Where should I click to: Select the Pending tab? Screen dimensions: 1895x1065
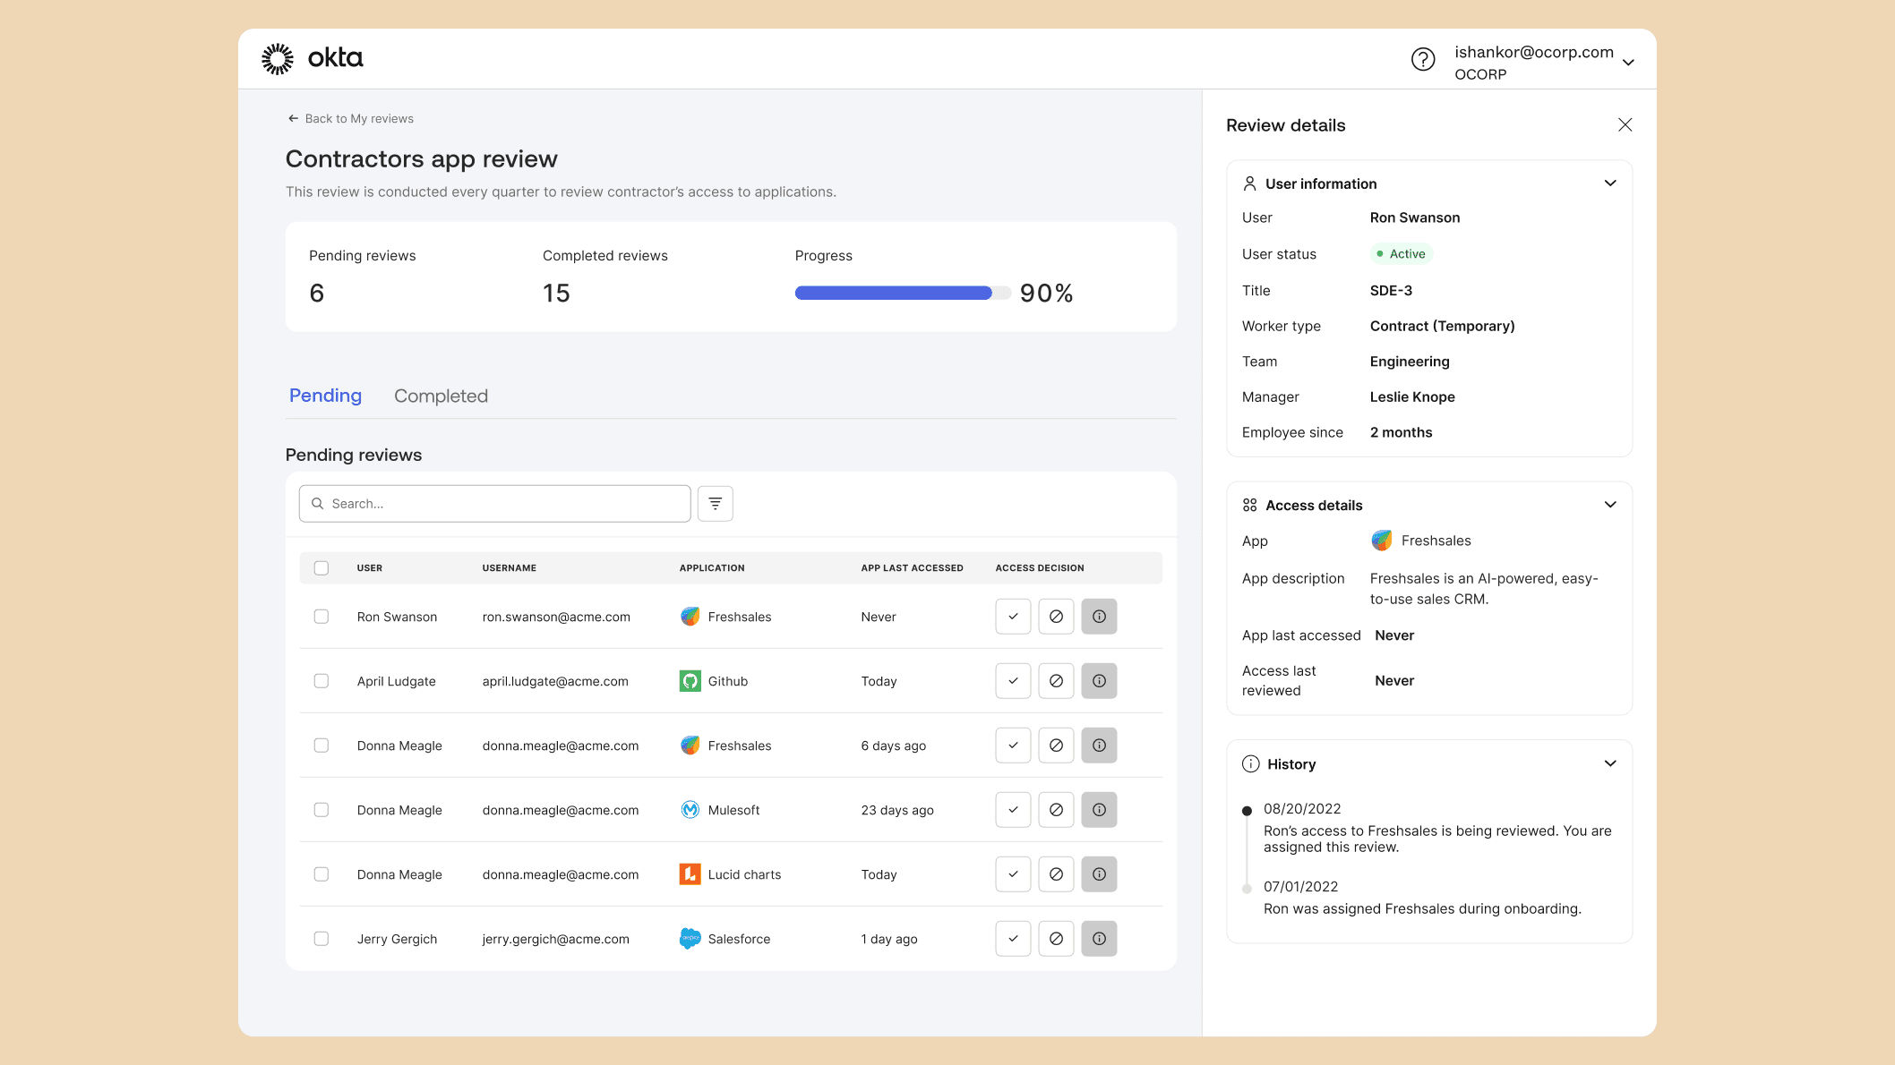(x=325, y=396)
